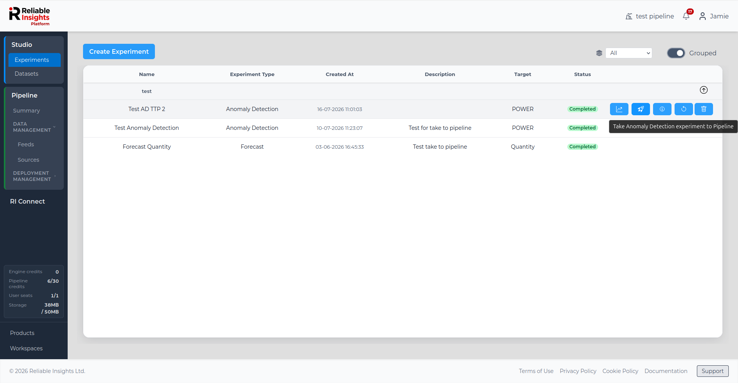Screen dimensions: 738x383
Task: Click Anomaly Detection type of Test AD TTP 2
Action: 252,109
